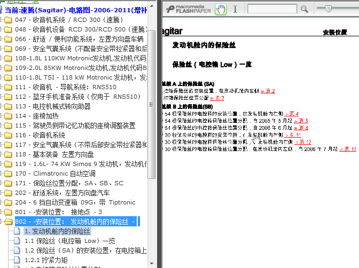
Task: Click folder icon of 112 蓝牙手机准备系统
Action: pos(8,97)
